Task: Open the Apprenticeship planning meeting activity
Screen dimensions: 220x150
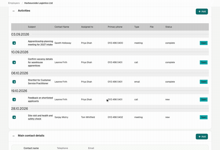Action: click(204, 43)
